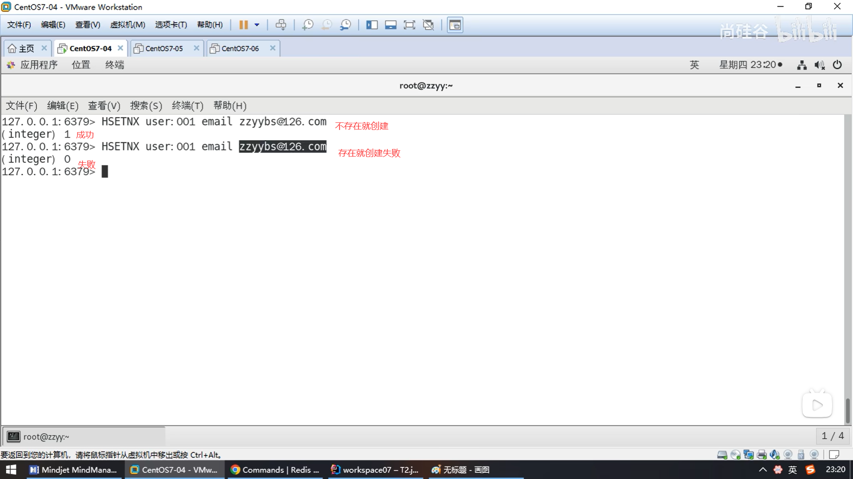Click the volume icon in the CentOS panel
Screen dimensions: 853x479
[819, 65]
